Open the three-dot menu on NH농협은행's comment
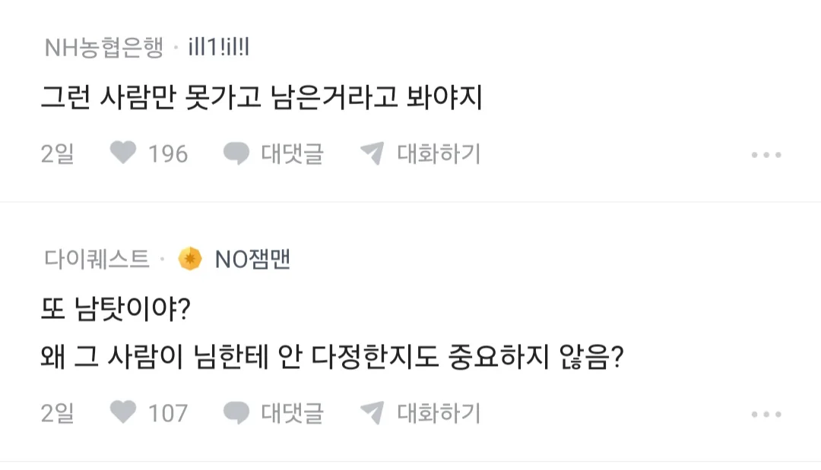 point(766,155)
